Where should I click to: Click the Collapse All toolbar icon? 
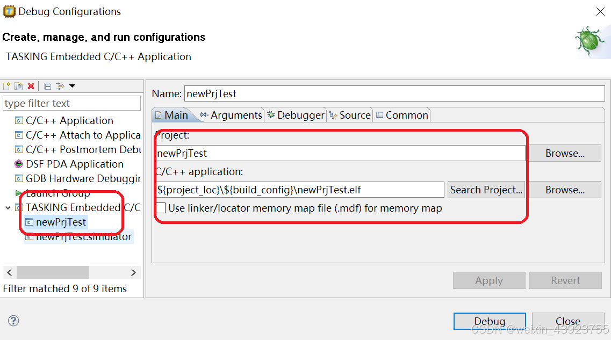(x=47, y=86)
